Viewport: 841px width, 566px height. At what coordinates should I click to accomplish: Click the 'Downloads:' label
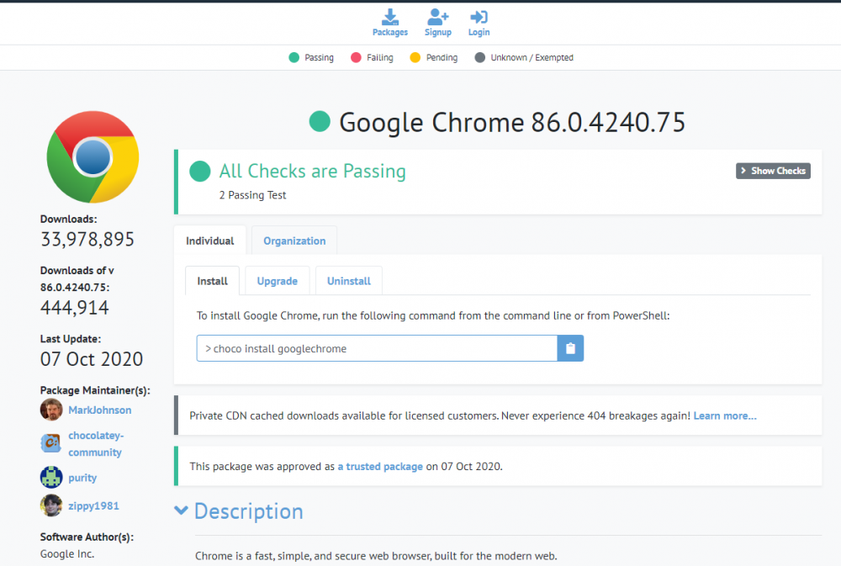(x=69, y=219)
